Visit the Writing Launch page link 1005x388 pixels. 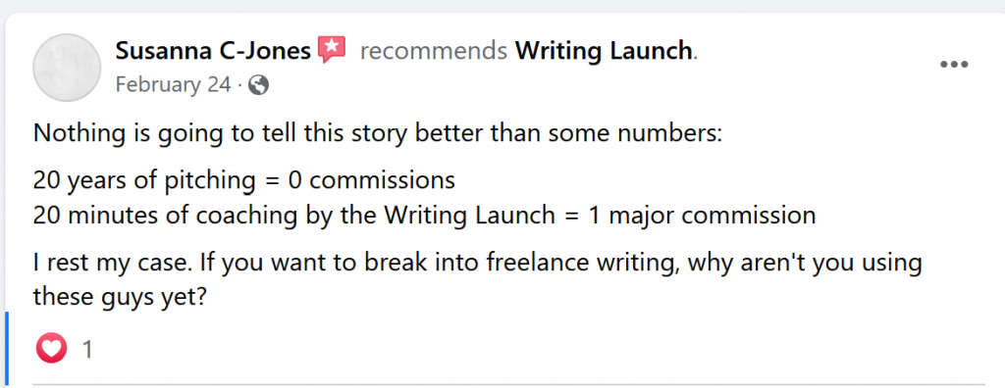click(605, 50)
